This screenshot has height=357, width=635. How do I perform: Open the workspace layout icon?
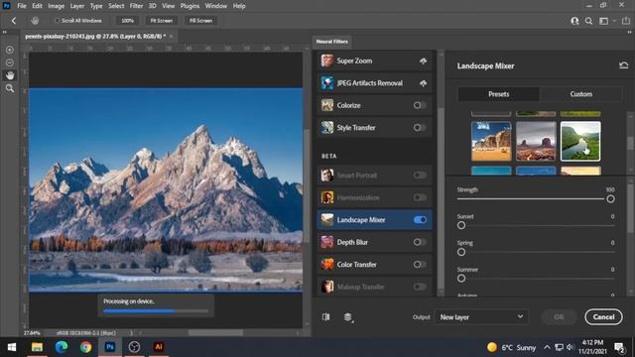point(603,21)
